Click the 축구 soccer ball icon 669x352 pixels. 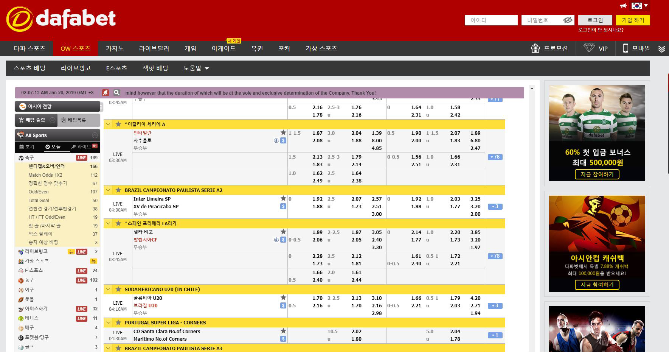click(x=21, y=158)
